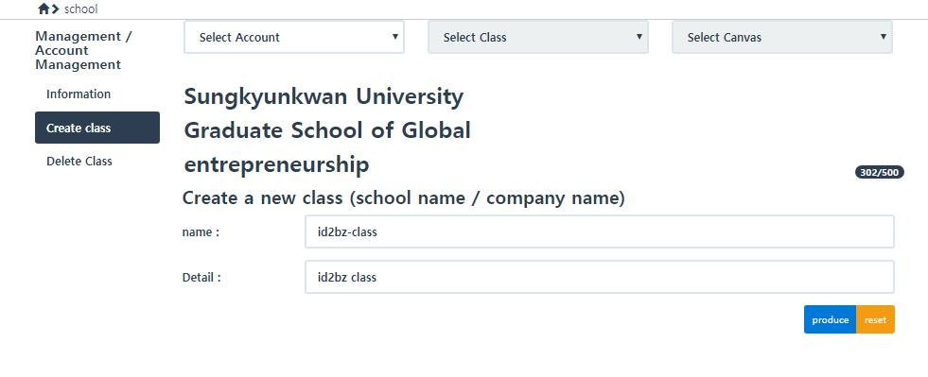Open the school breadcrumb link
The image size is (928, 377).
click(x=81, y=9)
